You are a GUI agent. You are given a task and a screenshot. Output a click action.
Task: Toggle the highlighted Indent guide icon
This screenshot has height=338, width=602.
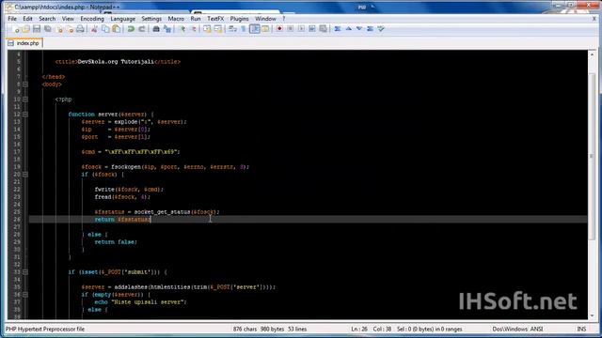point(255,29)
